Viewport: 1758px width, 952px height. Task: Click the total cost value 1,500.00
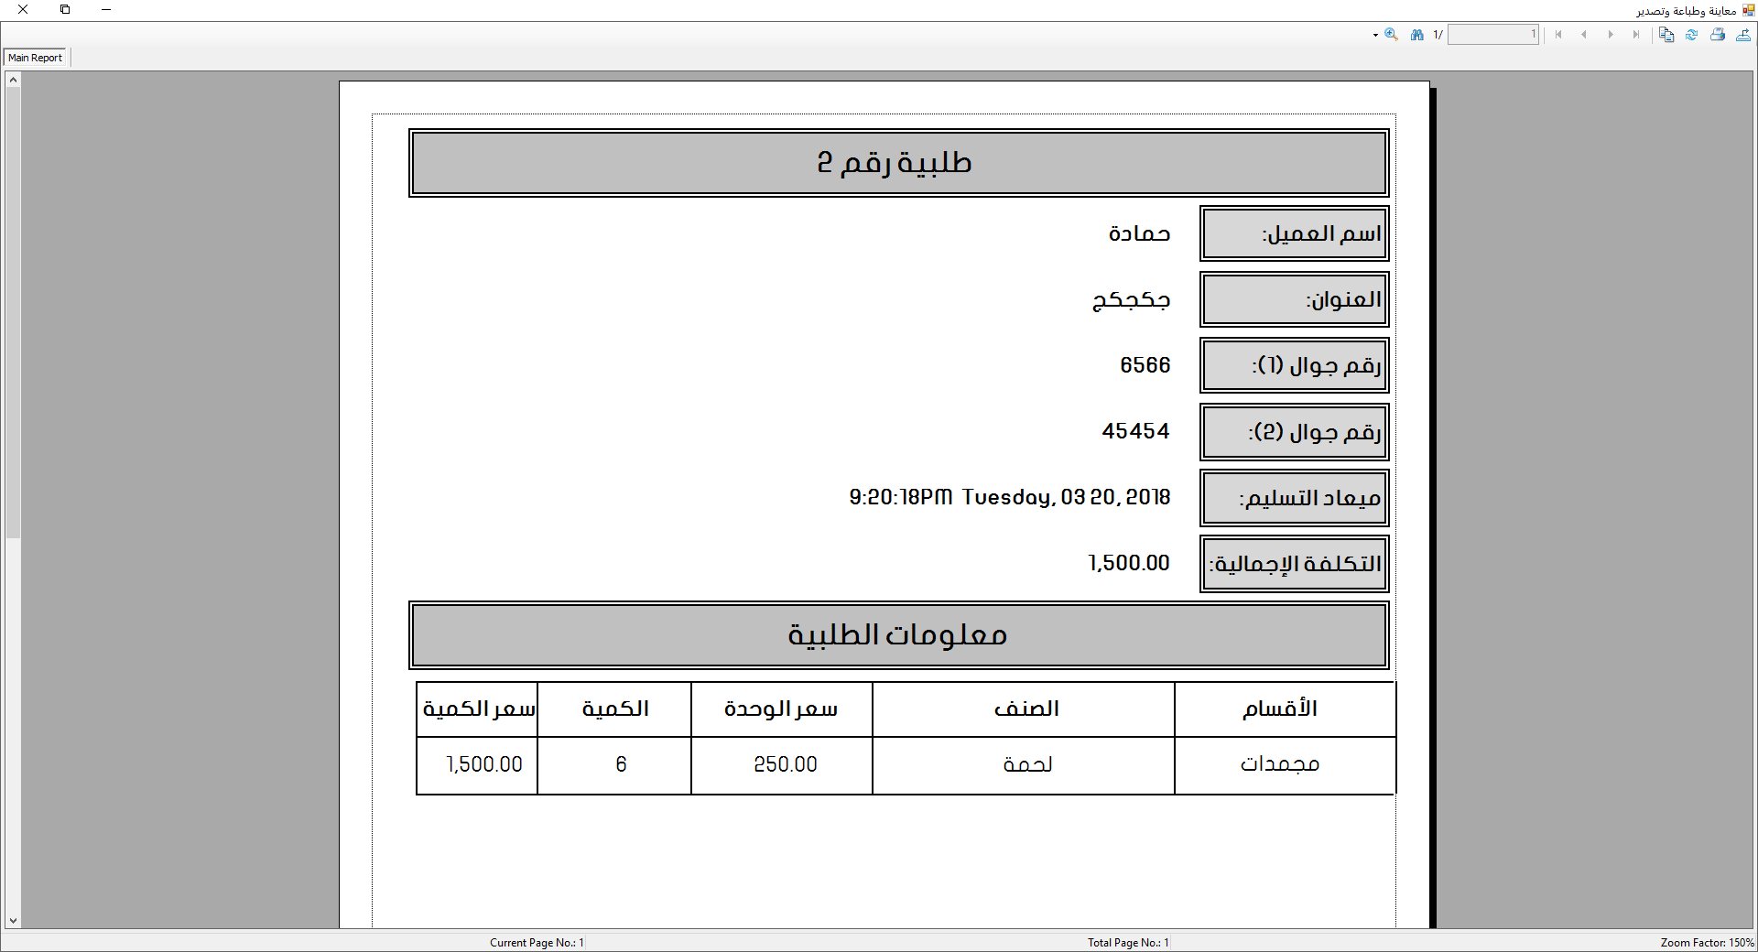click(x=1128, y=563)
